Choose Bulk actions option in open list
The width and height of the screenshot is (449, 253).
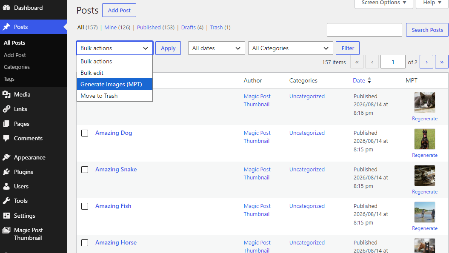coord(114,61)
